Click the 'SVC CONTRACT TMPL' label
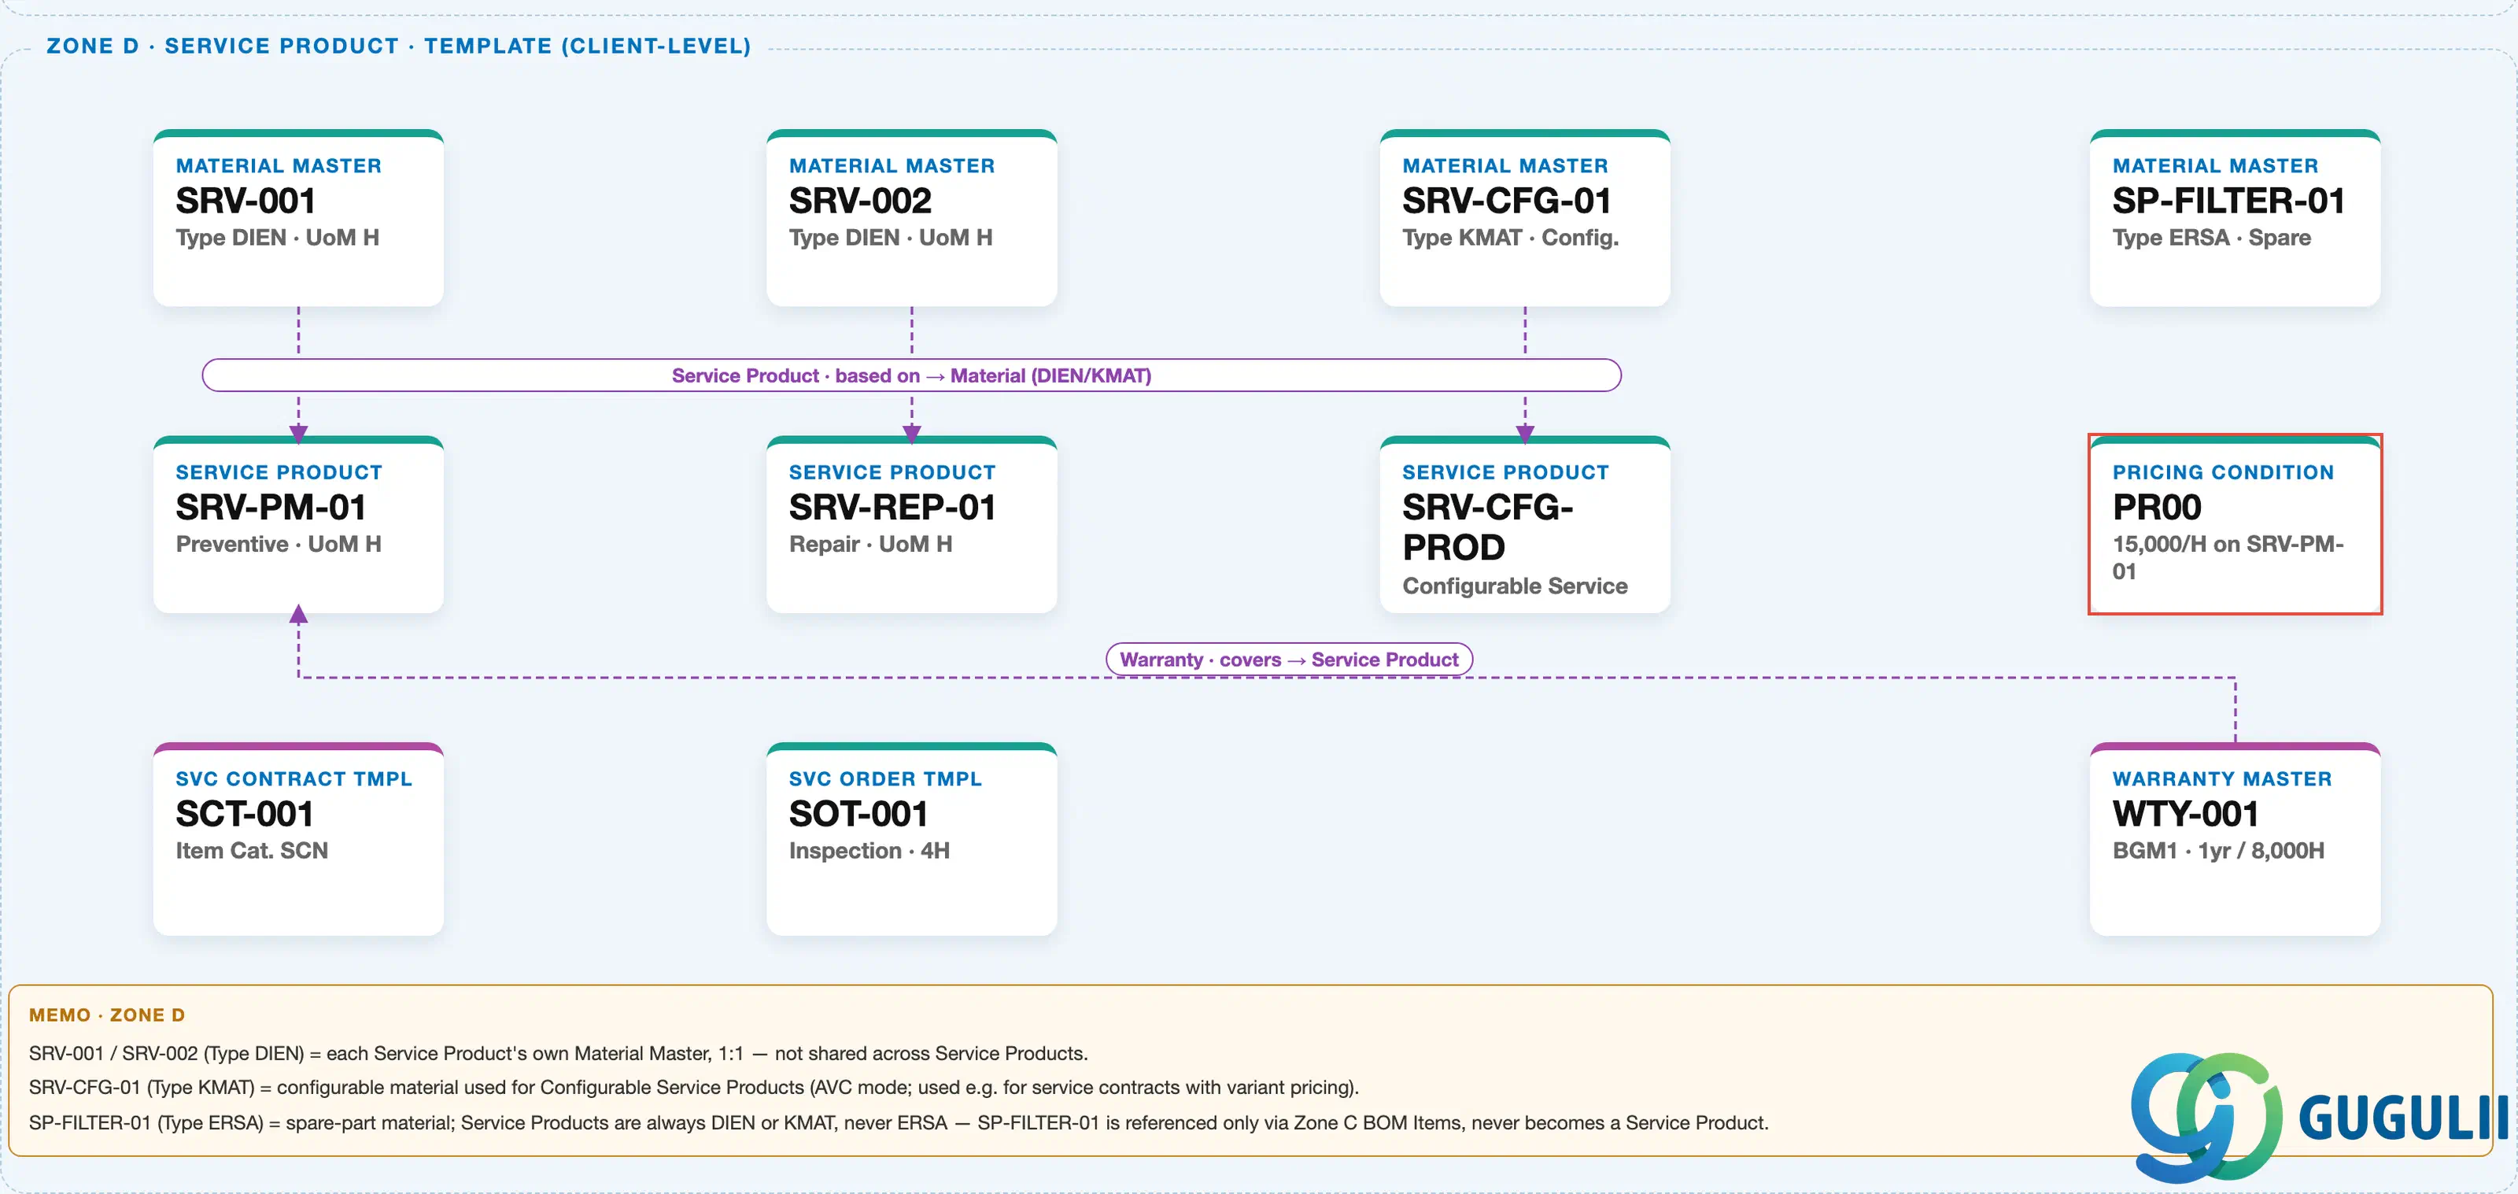Viewport: 2518px width, 1194px height. (294, 779)
